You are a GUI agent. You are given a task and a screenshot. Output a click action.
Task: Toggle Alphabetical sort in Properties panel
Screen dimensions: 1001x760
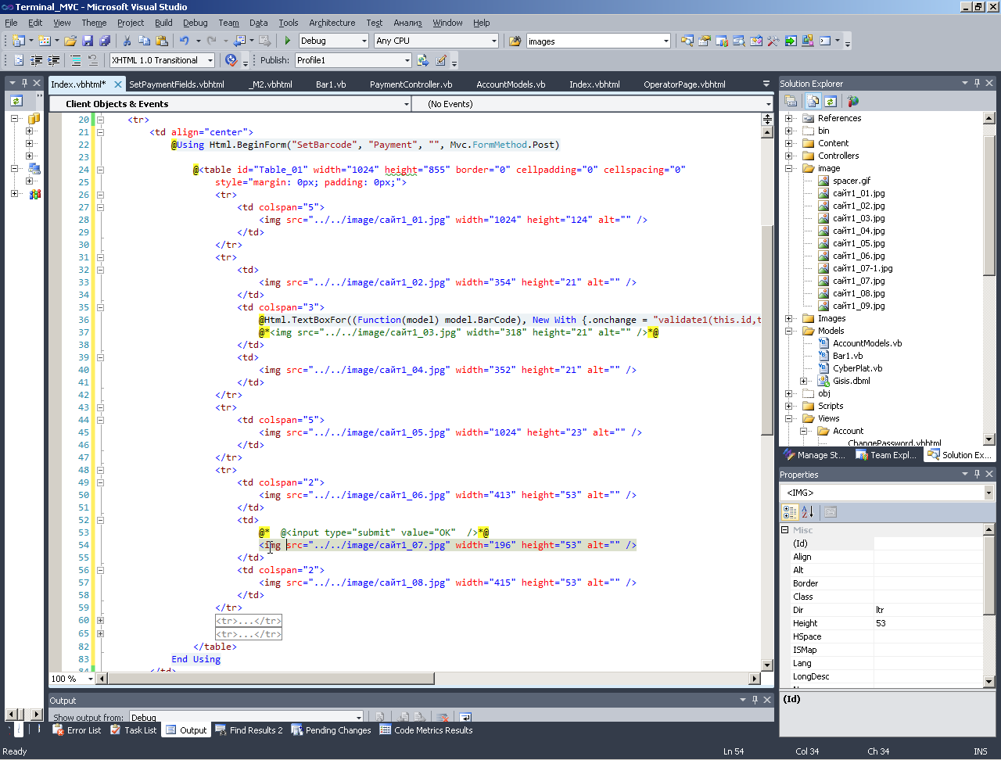tap(808, 512)
